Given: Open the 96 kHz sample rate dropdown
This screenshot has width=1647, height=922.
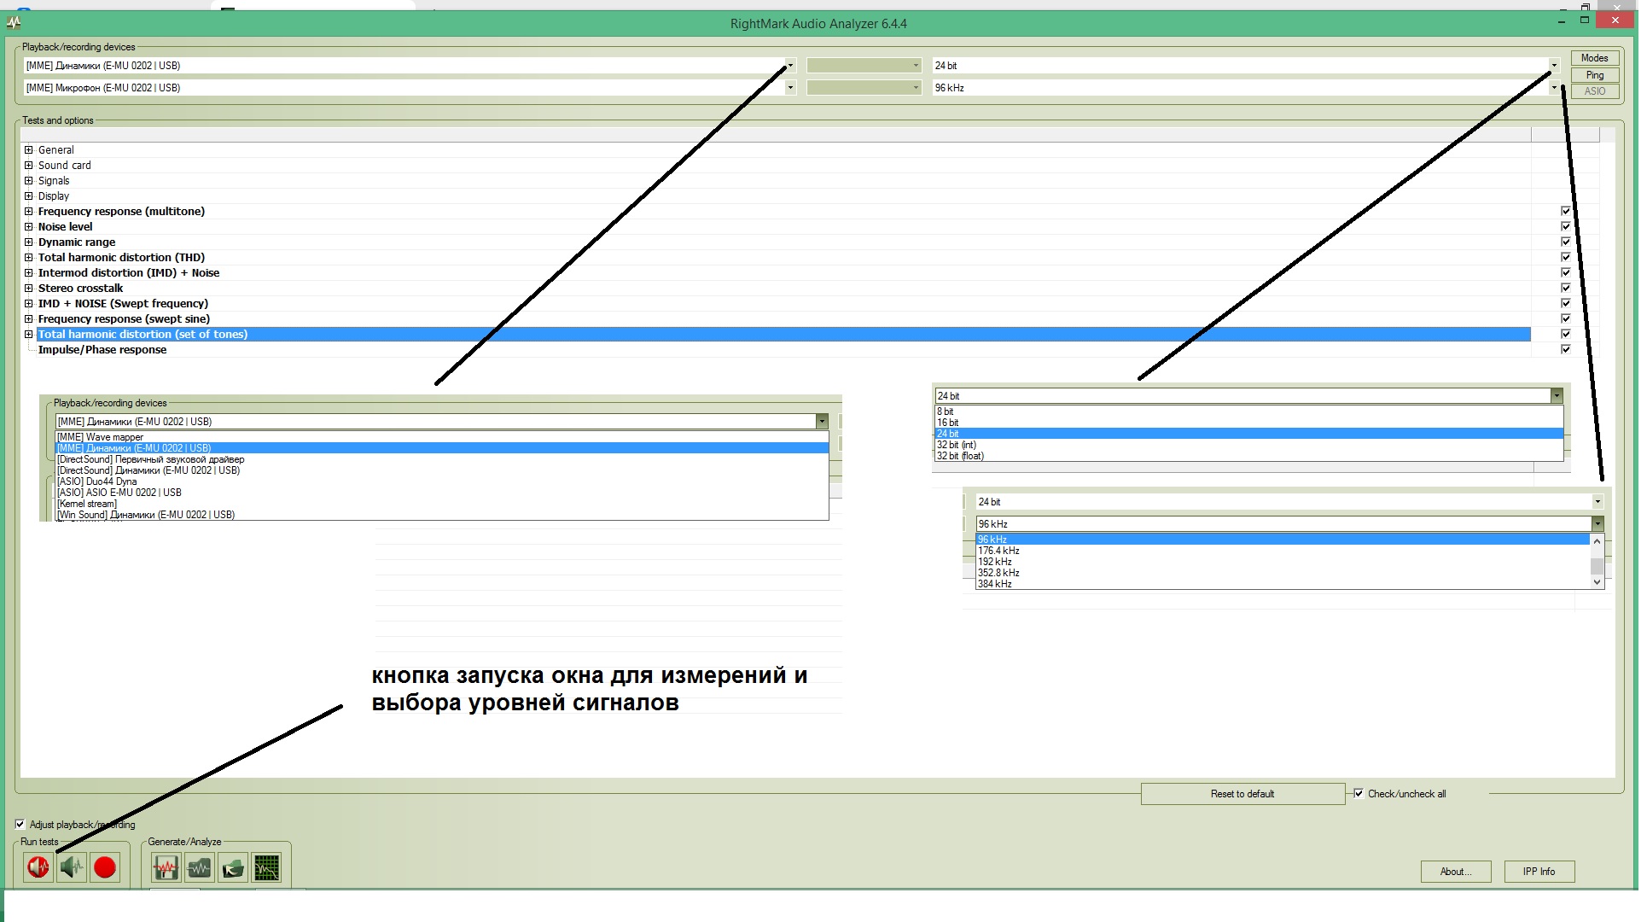Looking at the screenshot, I should [1553, 88].
